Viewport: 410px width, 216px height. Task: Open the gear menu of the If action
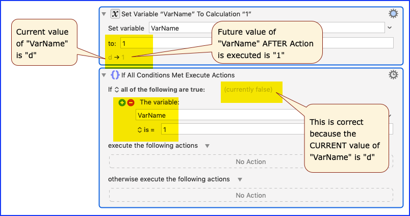[x=393, y=75]
